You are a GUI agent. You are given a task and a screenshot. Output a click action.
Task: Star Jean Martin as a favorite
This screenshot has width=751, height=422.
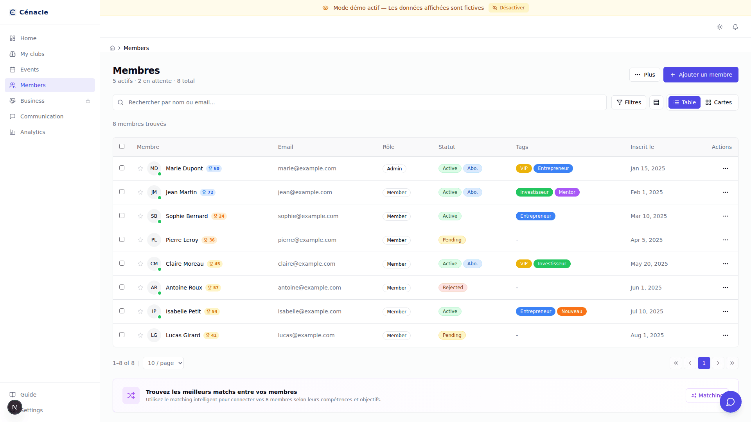click(140, 192)
